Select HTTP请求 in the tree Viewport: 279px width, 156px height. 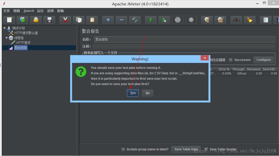pyautogui.click(x=23, y=43)
